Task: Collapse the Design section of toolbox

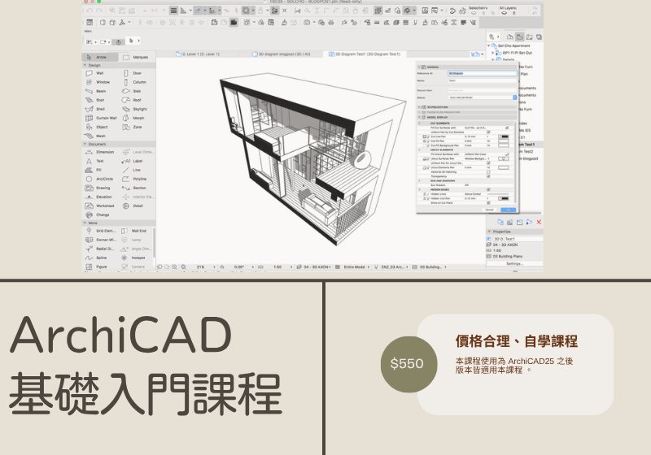Action: [85, 65]
